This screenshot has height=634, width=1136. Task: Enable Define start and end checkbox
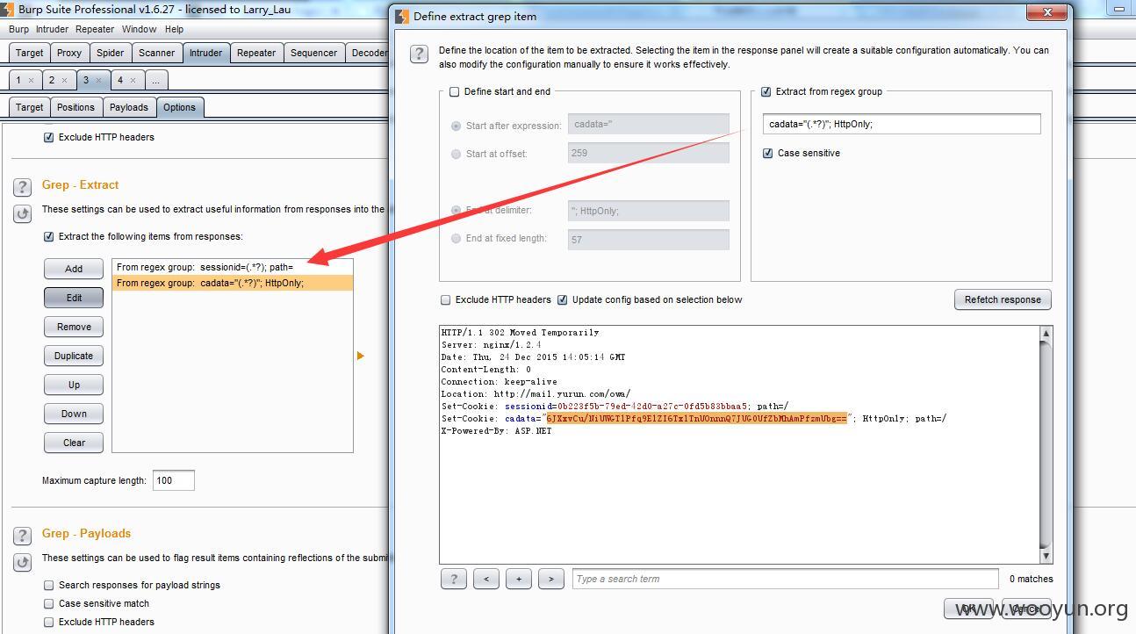(454, 91)
